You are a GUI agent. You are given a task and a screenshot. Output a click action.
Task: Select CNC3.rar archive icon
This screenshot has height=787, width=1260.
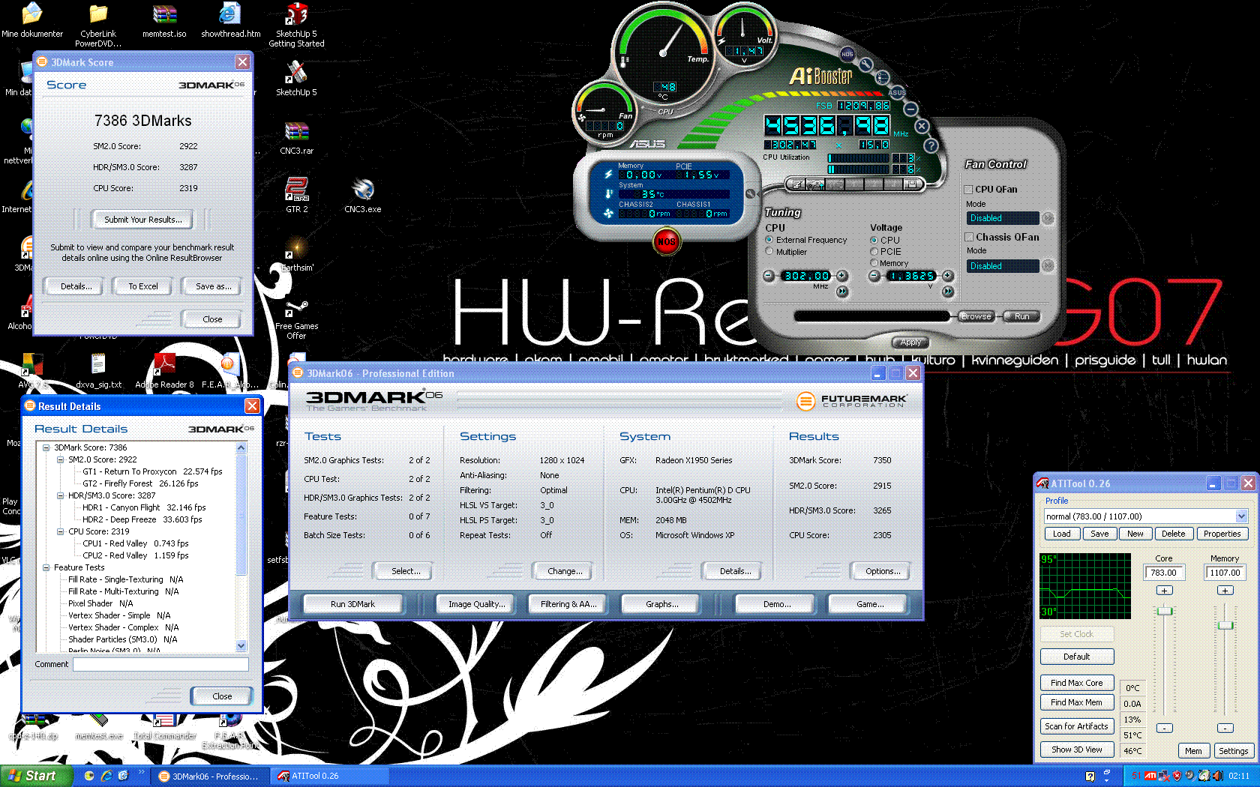296,137
